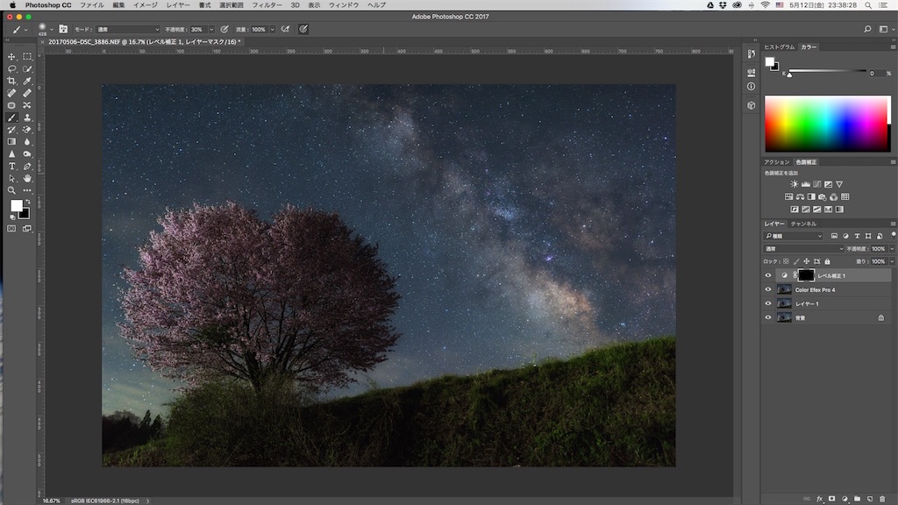Toggle lock transparent pixels checker icon
This screenshot has width=898, height=505.
click(786, 261)
